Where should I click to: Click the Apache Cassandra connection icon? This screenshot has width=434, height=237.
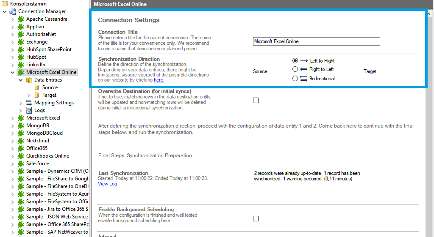click(x=21, y=19)
